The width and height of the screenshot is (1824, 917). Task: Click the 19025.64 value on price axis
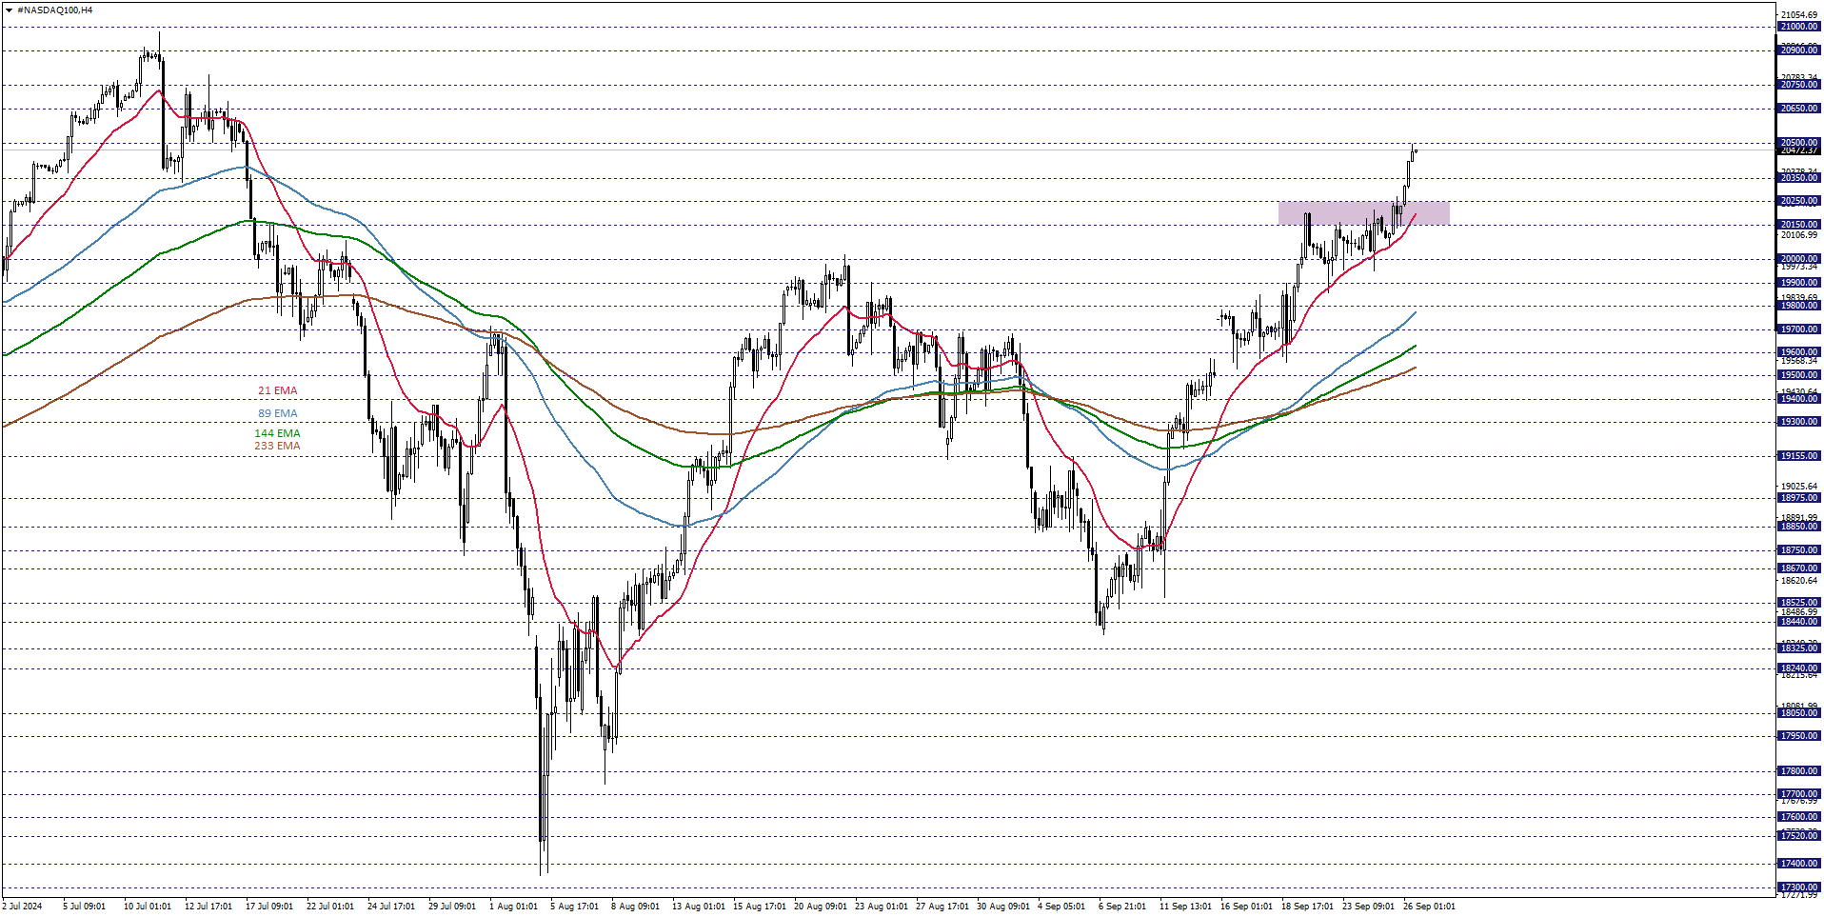coord(1799,487)
